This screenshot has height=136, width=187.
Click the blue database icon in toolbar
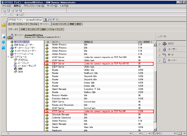click(x=9, y=10)
